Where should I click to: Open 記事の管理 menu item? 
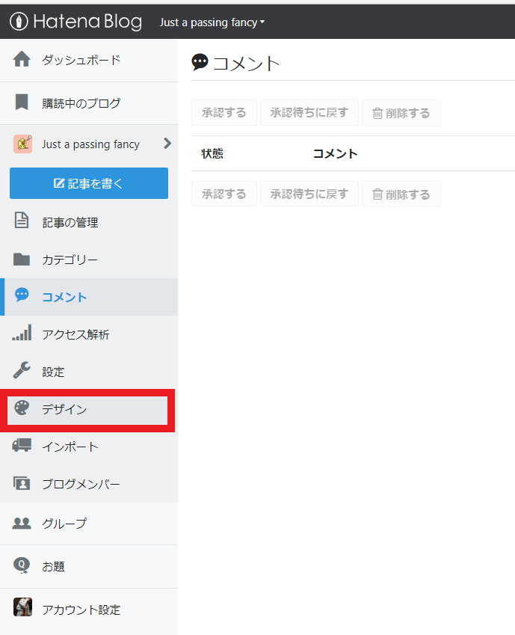pyautogui.click(x=70, y=222)
